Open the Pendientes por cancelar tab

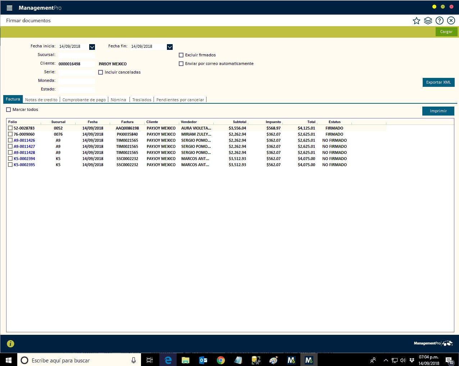coord(180,100)
